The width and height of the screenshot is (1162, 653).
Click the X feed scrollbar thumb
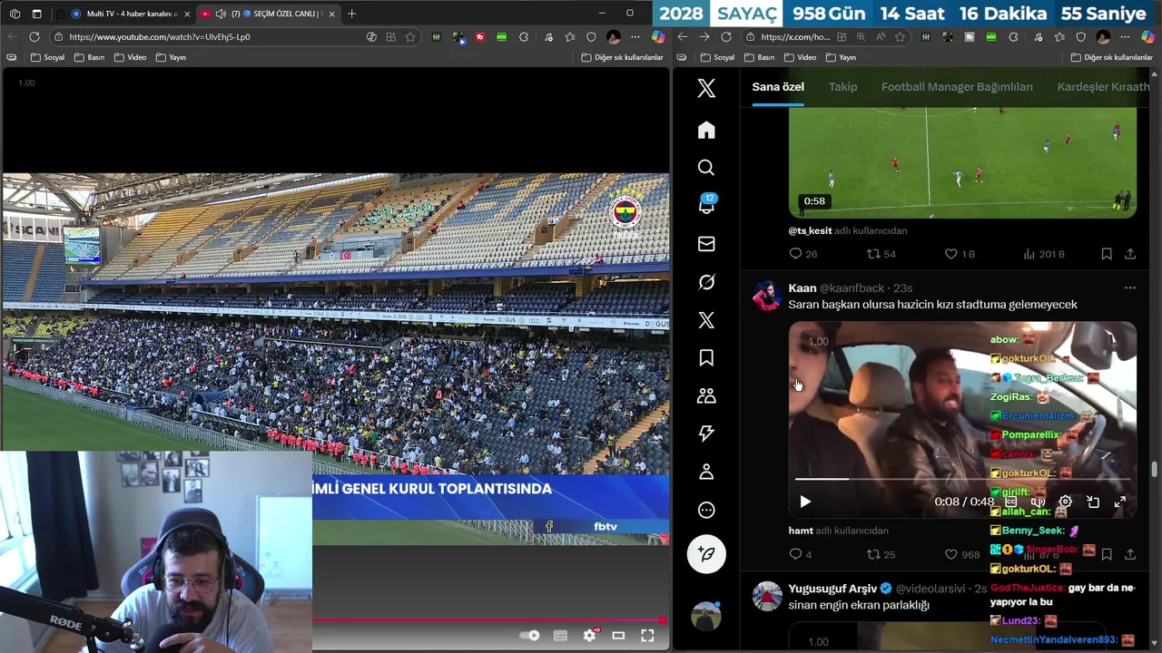pyautogui.click(x=1155, y=468)
